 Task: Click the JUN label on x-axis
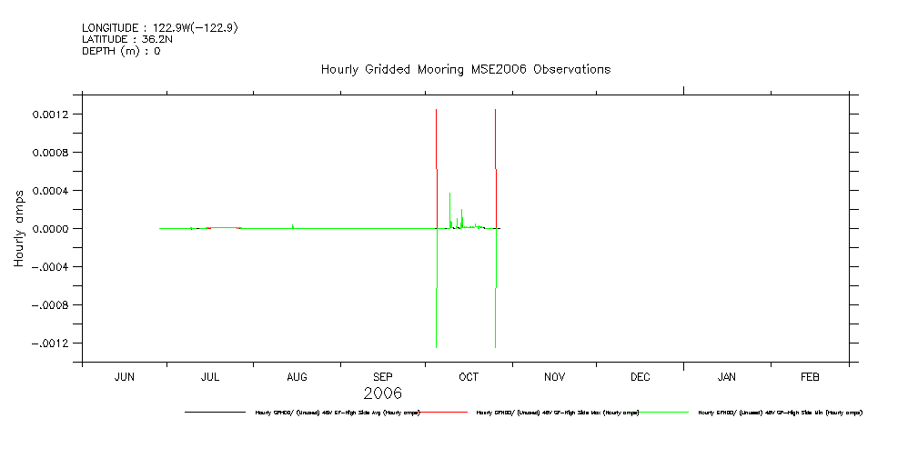pos(125,376)
